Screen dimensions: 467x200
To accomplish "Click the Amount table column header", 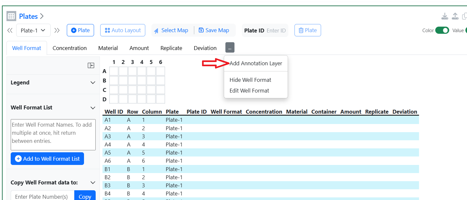I will point(351,112).
